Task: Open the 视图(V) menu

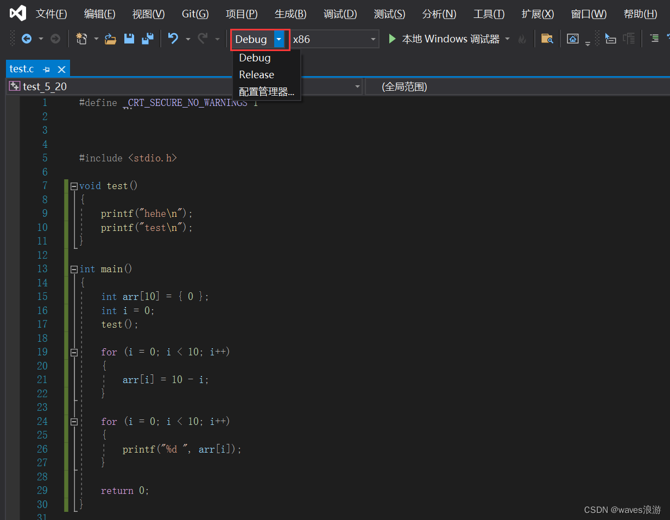Action: point(148,14)
